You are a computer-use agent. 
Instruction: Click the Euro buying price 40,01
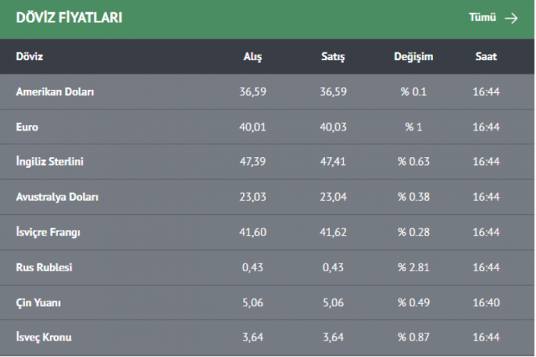pos(252,127)
